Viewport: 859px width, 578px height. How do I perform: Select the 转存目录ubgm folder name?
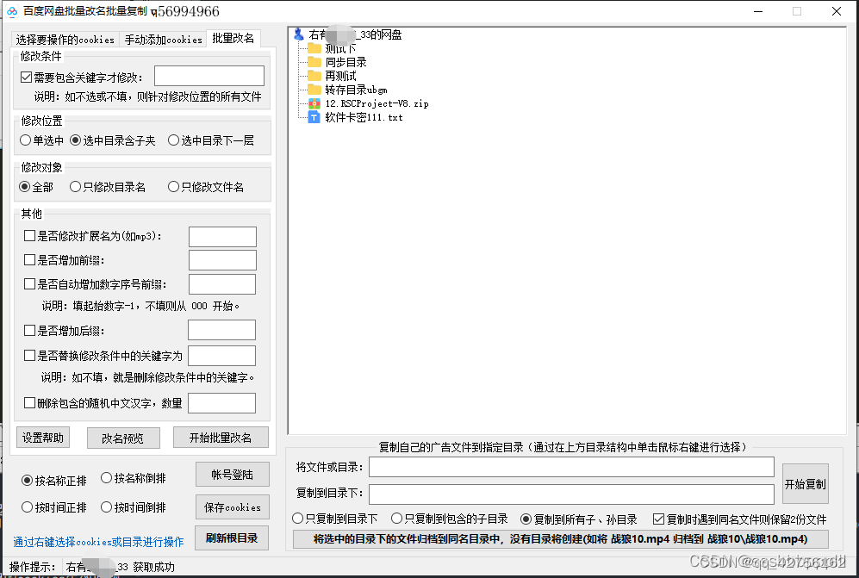coord(356,90)
